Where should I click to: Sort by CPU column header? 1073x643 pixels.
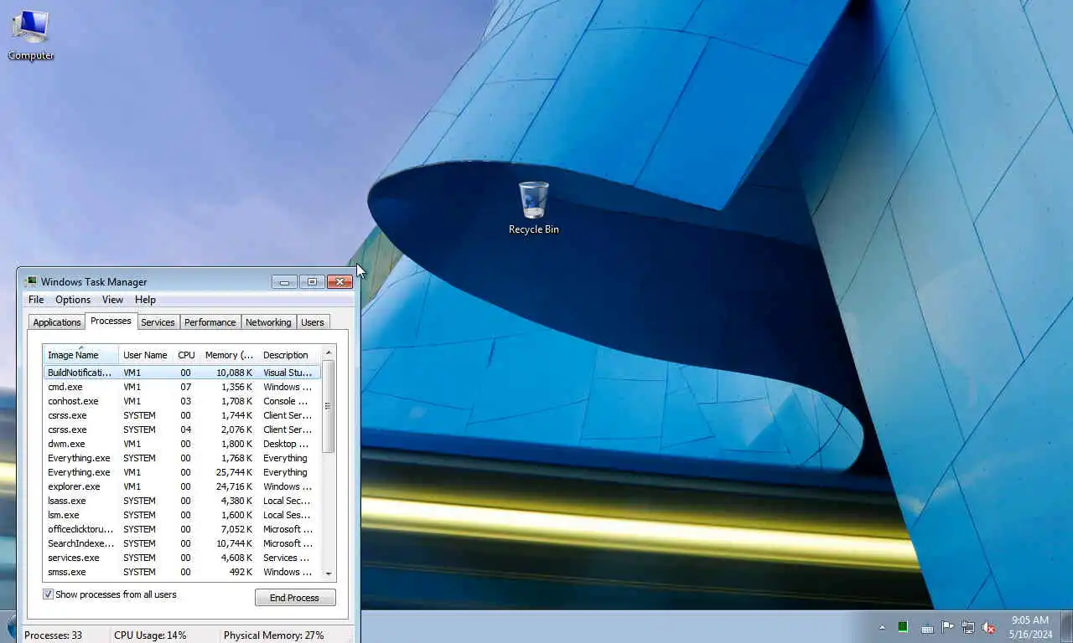click(186, 355)
